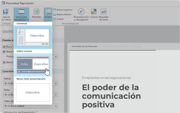Switch to the Recursos tab
180x113 pixels.
click(137, 46)
